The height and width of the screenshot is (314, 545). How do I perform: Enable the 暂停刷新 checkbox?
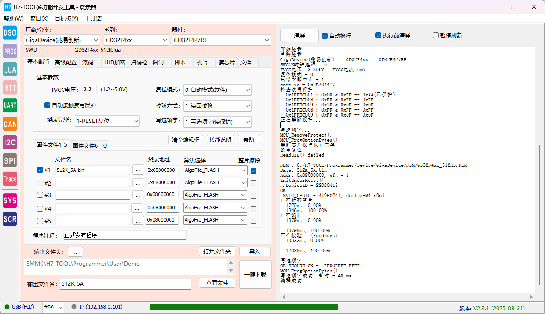point(436,36)
